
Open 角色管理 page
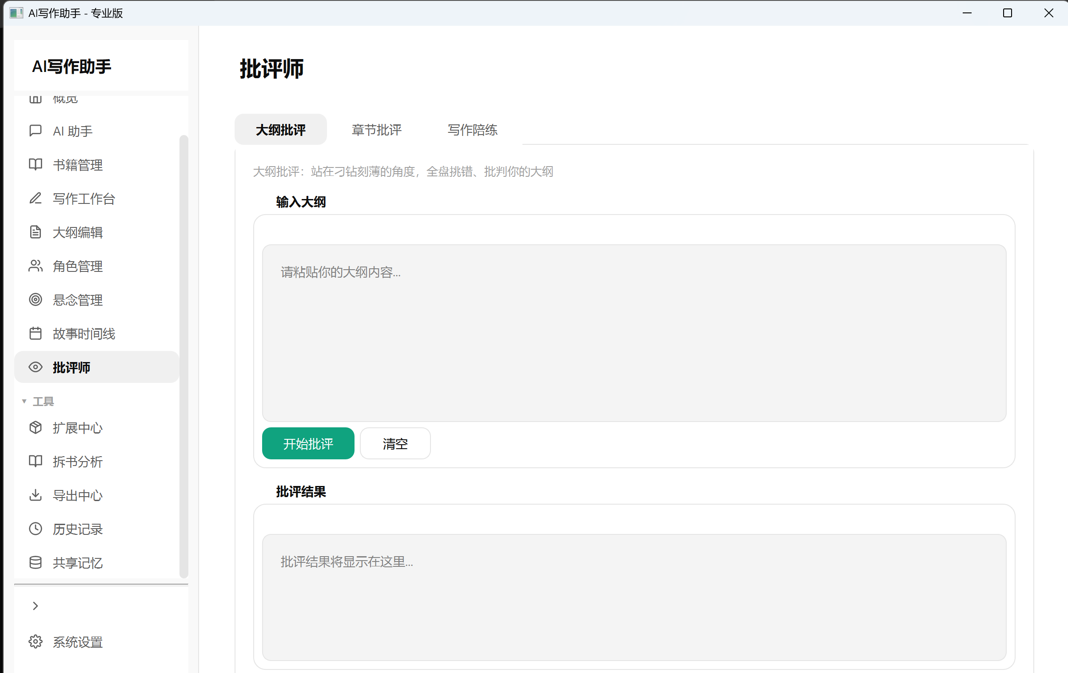point(97,266)
